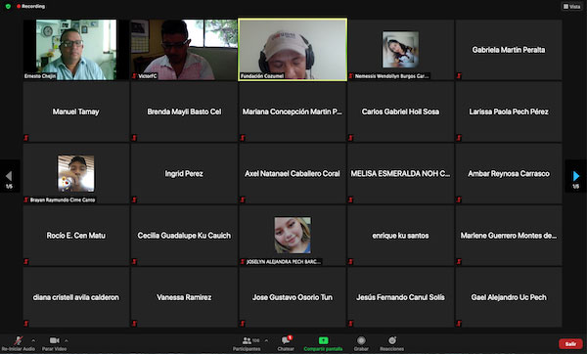Select Gael Alejandro Uc Pech tile
Screen dimensions: 587x354
click(x=509, y=297)
